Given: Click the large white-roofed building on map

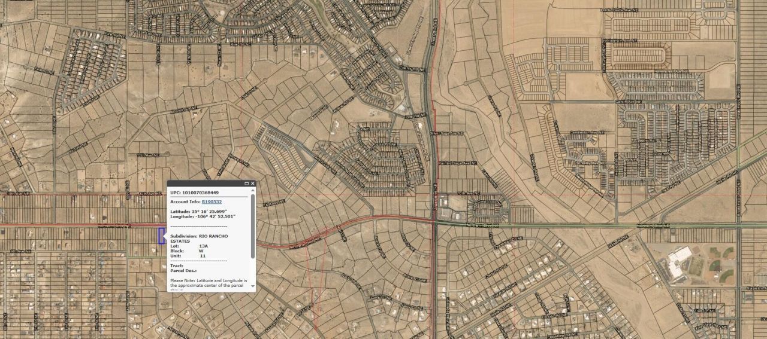Looking at the screenshot, I should click(676, 263).
